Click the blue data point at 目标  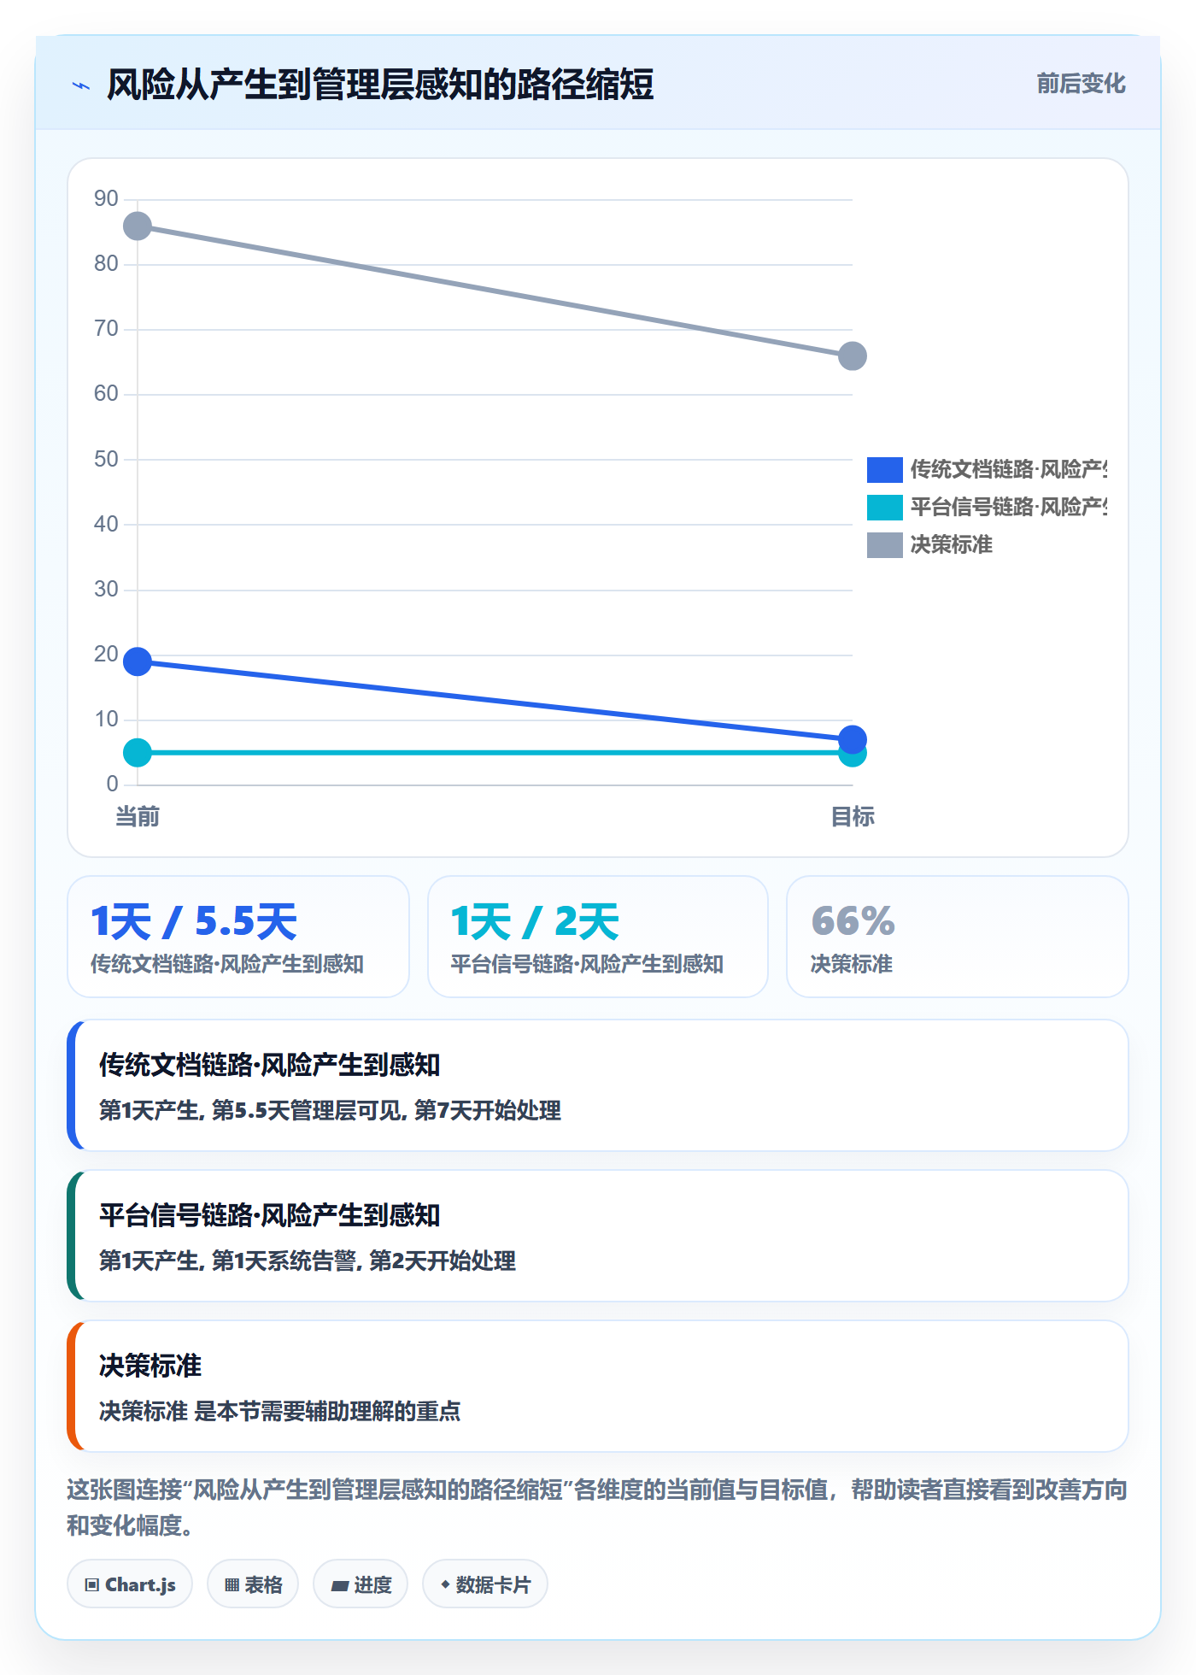pos(853,739)
